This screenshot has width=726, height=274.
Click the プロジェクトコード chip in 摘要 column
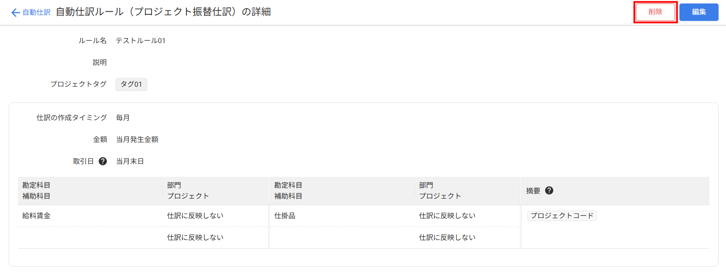coord(562,216)
